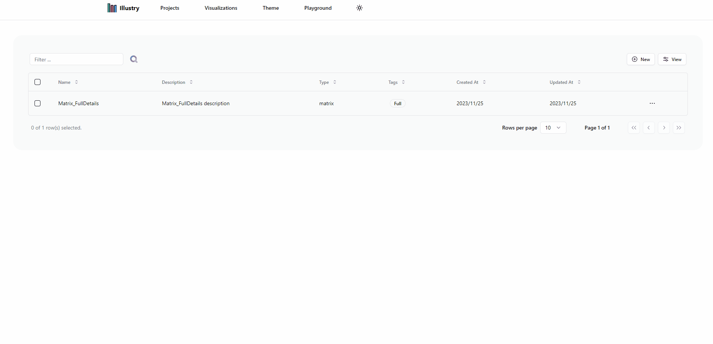Focus the Filter text field

(76, 59)
